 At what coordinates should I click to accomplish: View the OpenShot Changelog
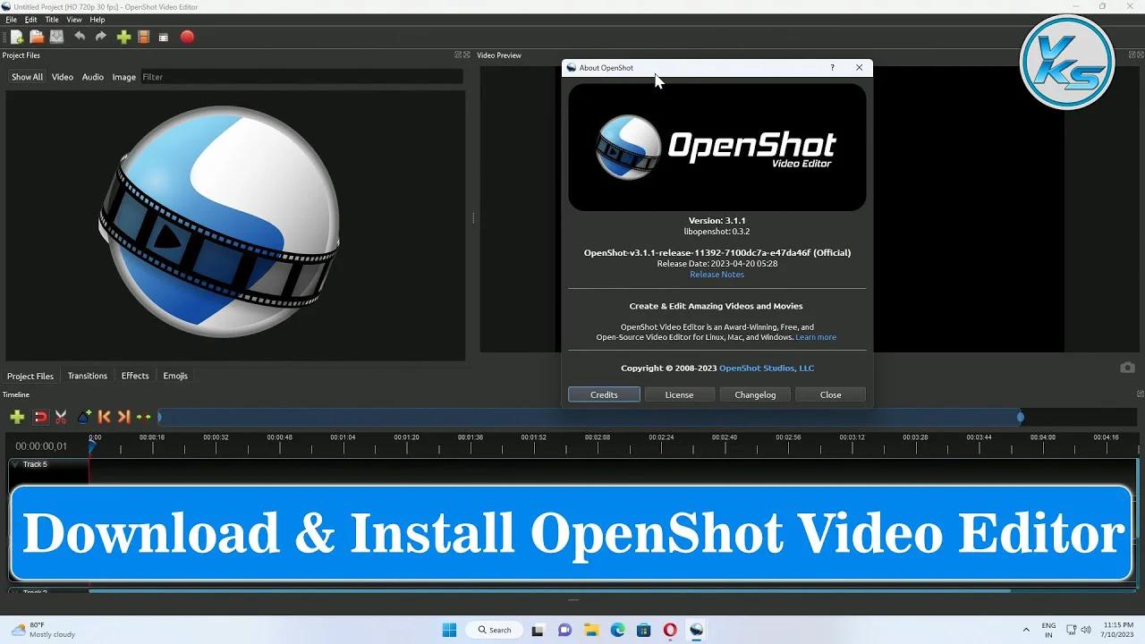pyautogui.click(x=755, y=394)
